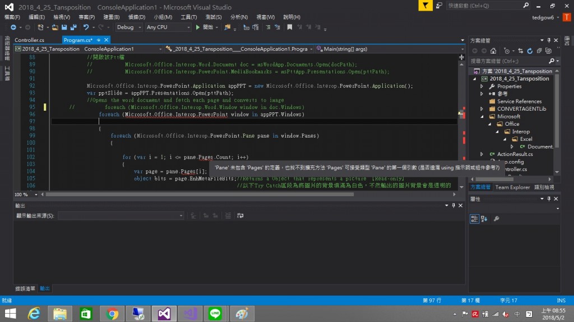The image size is (574, 322).
Task: Open the ConsoleApplication1 project scope dropdown
Action: coord(88,49)
